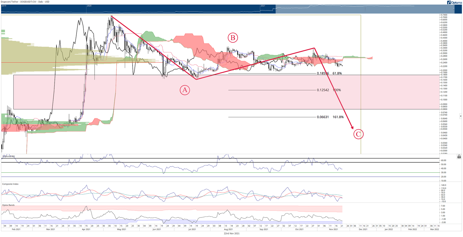Click the 161.8% Fibonacci level at 0.06631
This screenshot has width=463, height=237.
click(x=330, y=117)
